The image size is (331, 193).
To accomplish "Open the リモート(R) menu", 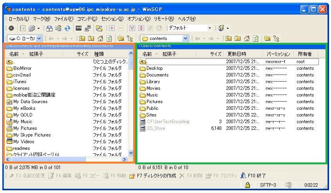I will [164, 19].
